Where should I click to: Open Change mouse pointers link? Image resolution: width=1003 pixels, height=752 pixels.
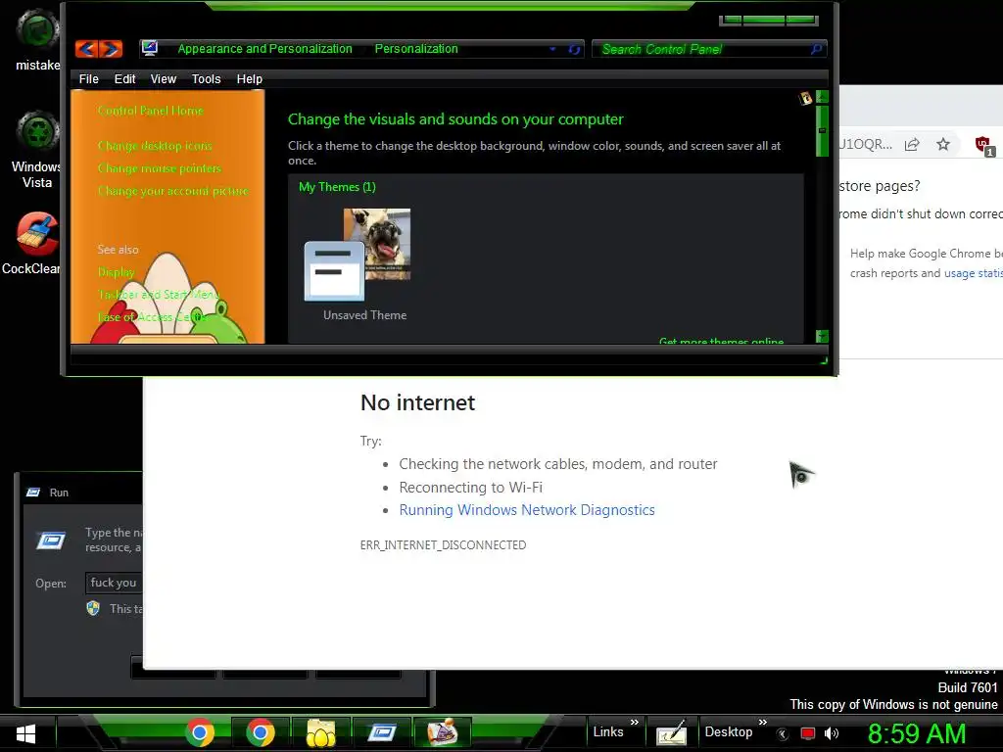tap(160, 168)
